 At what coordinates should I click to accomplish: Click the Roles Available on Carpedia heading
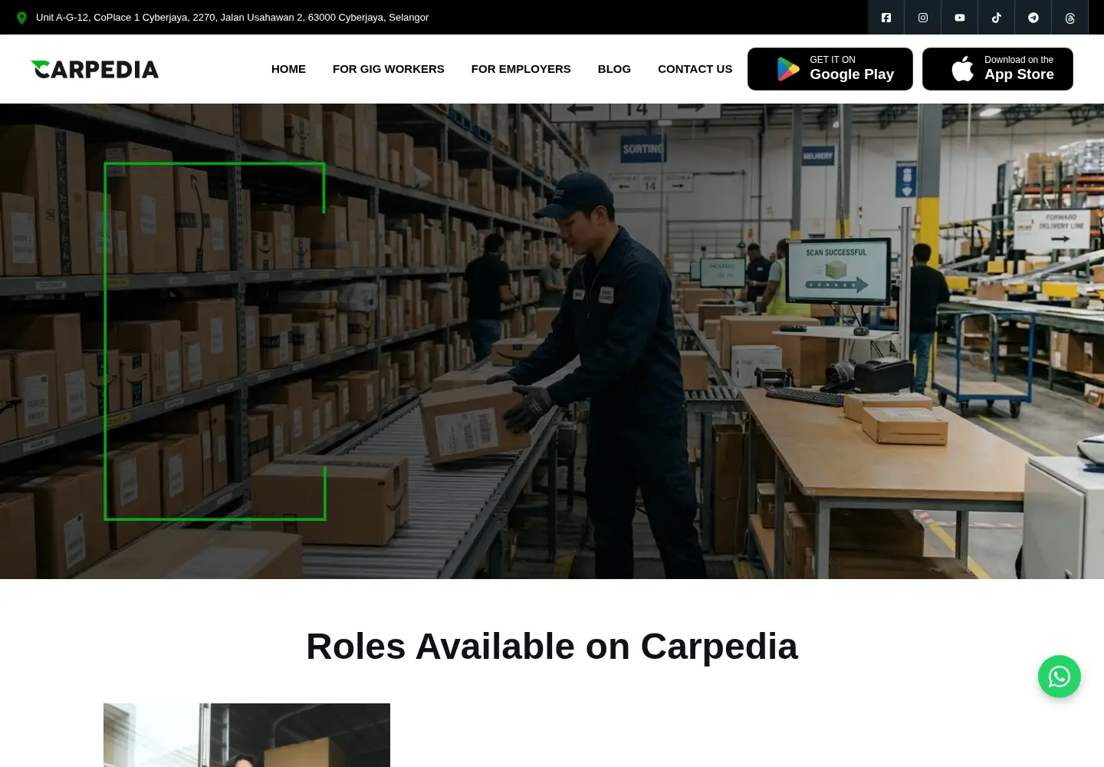coord(552,647)
